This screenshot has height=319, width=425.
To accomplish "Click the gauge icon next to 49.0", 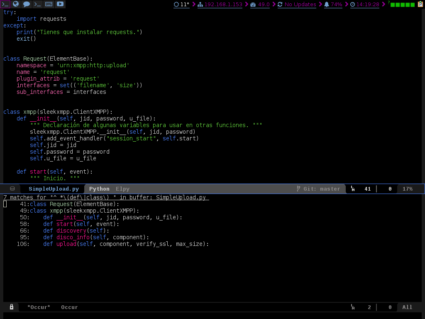I will pyautogui.click(x=253, y=4).
